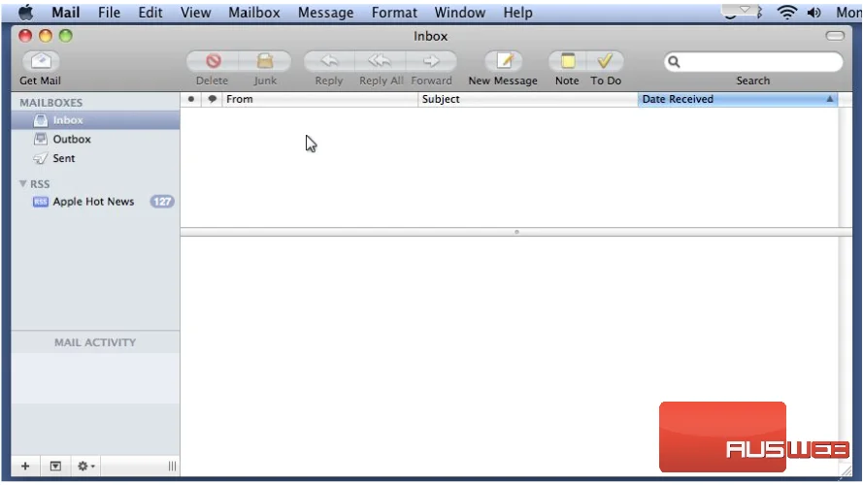The height and width of the screenshot is (485, 863).
Task: Zoom the Inbox window
Action: [66, 36]
